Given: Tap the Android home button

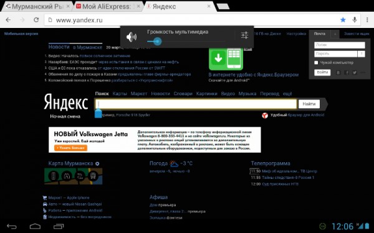Looking at the screenshot, I should point(35,226).
